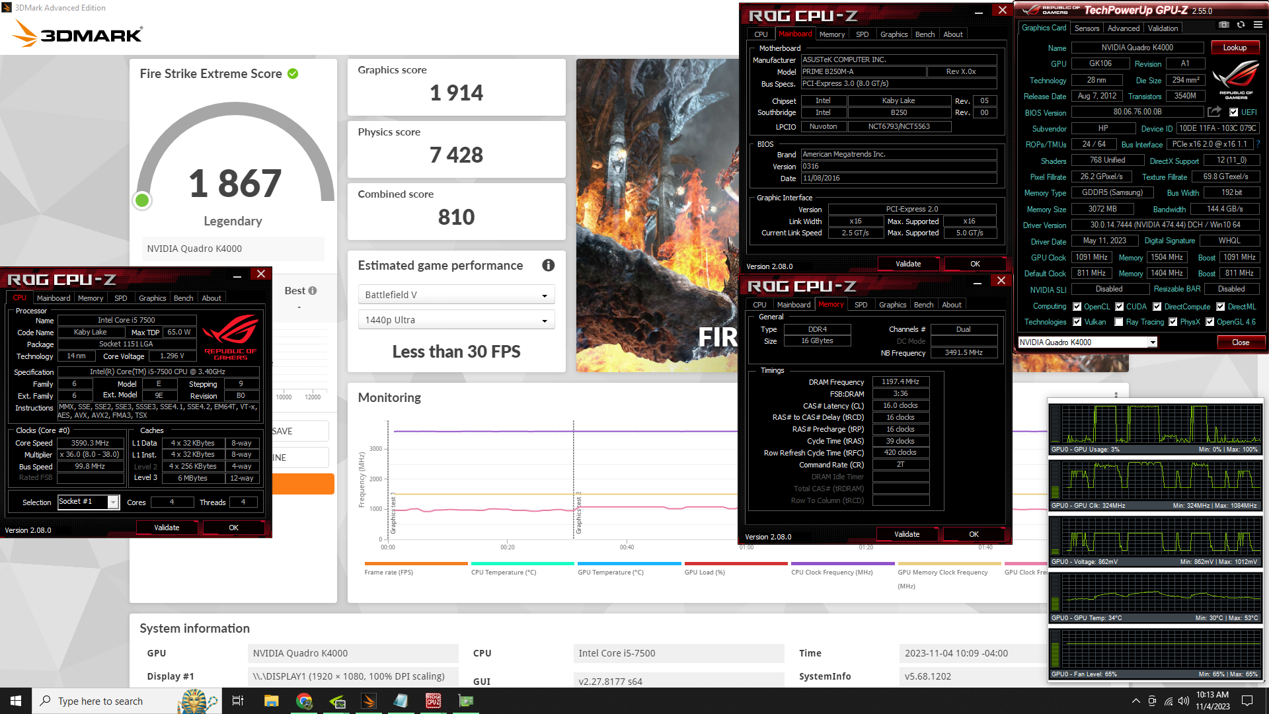Toggle the UEFI checkbox in GPU-Z
This screenshot has height=714, width=1269.
pos(1233,112)
